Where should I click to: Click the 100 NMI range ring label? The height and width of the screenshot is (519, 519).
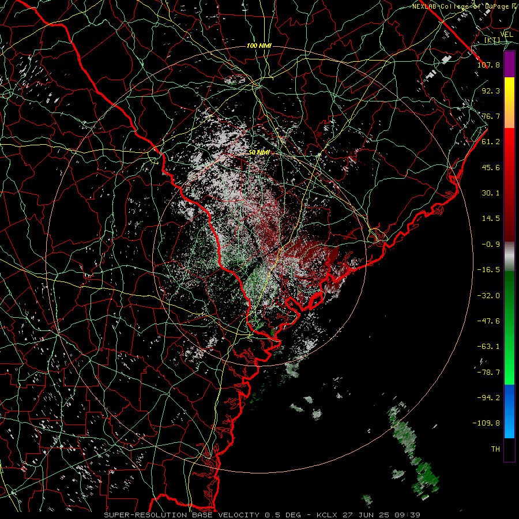pyautogui.click(x=259, y=46)
